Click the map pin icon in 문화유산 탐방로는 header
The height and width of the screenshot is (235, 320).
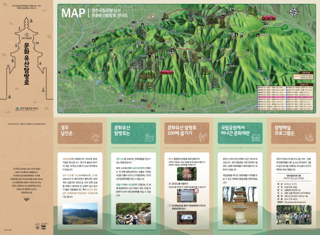click(x=149, y=138)
